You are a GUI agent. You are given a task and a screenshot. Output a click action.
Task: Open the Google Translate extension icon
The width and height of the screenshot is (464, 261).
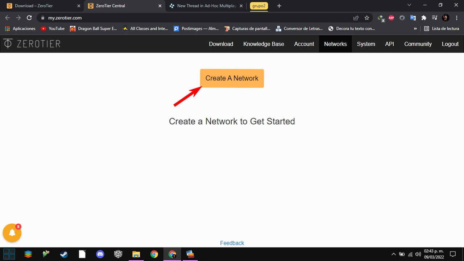(x=413, y=18)
